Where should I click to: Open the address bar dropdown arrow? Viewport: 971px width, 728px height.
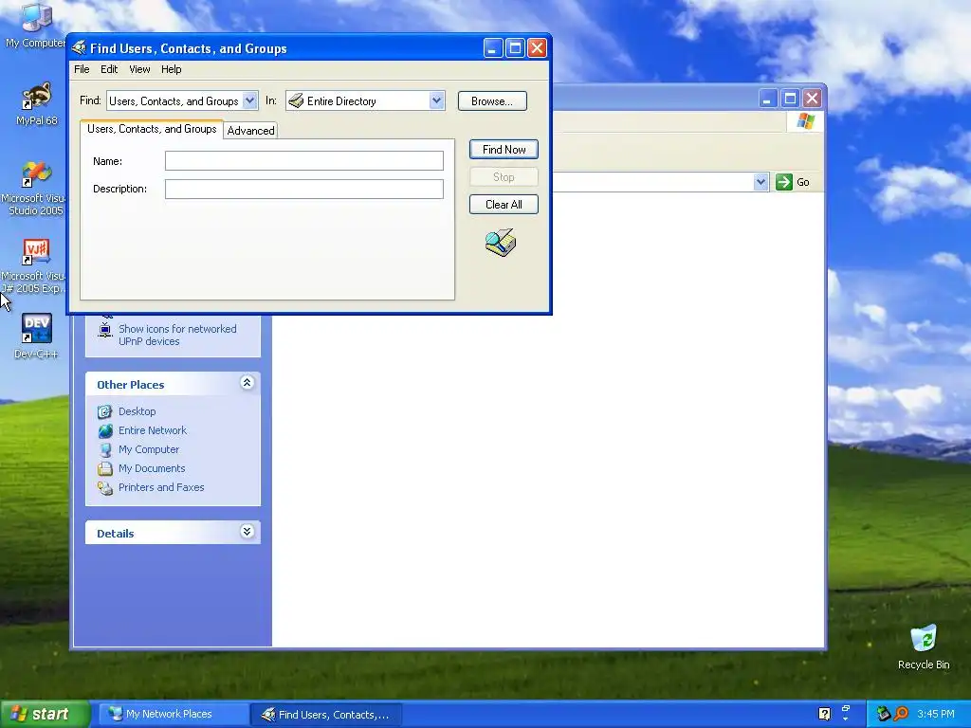(761, 182)
